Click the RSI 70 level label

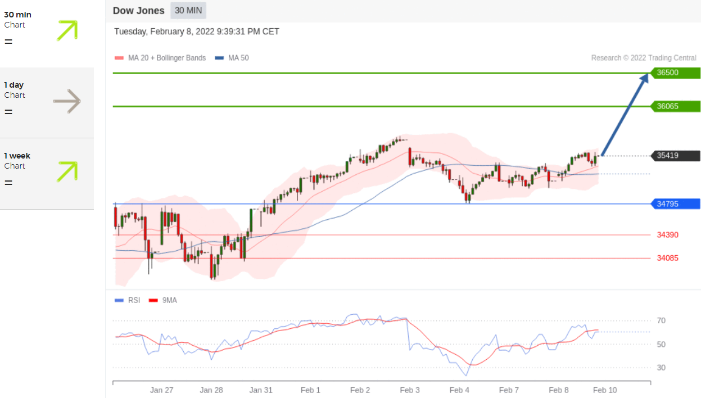(x=662, y=320)
